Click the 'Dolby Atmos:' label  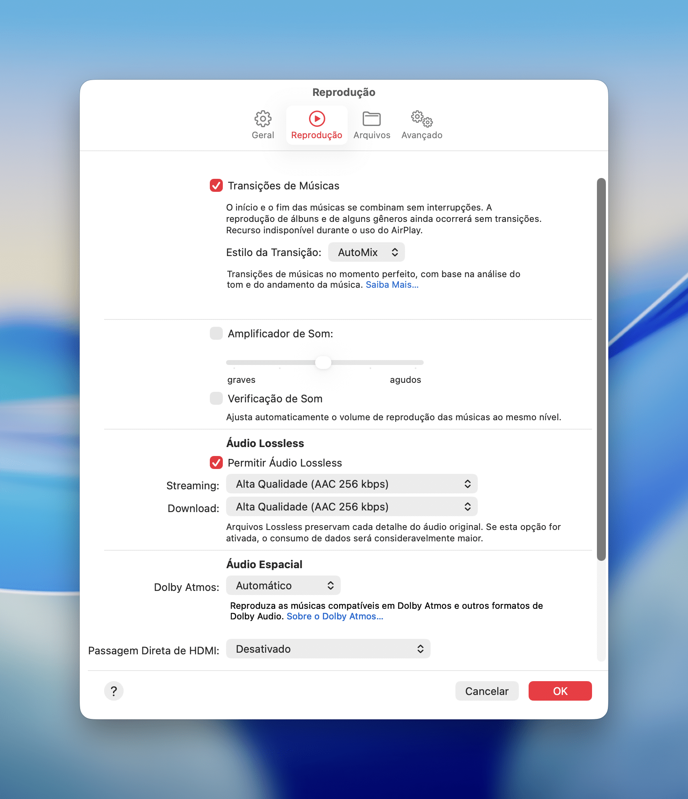coord(187,587)
